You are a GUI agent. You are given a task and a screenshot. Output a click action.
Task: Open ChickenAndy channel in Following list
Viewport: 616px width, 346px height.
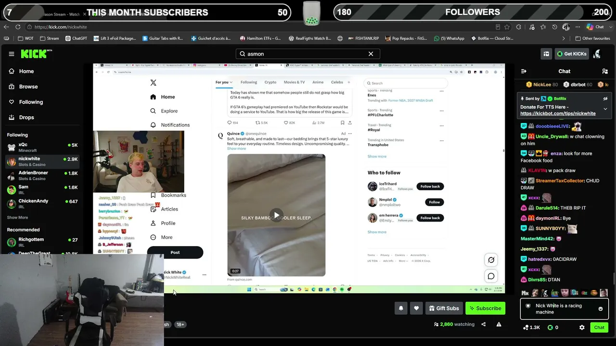(42, 203)
